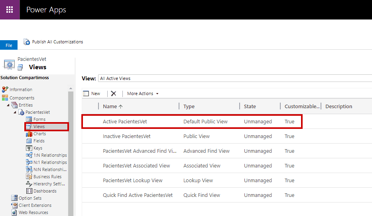Click the Charts icon in tree

29,134
